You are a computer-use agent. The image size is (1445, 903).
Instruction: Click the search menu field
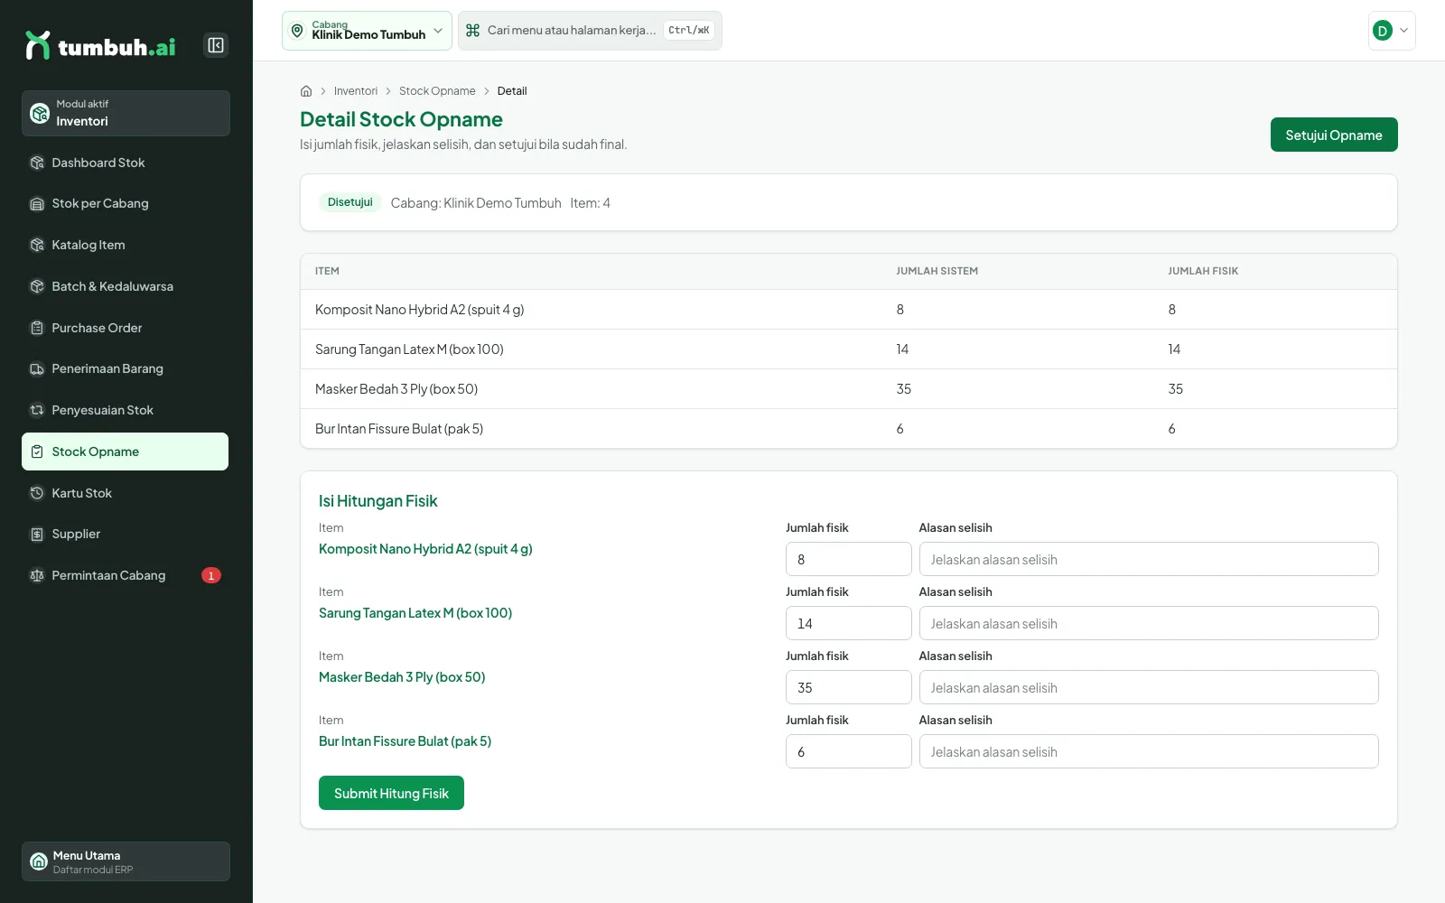pyautogui.click(x=590, y=31)
